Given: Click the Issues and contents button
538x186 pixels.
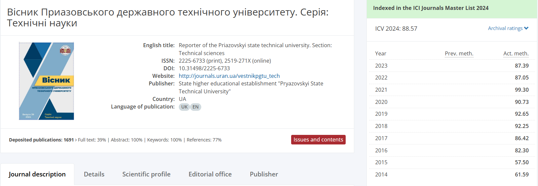Looking at the screenshot, I should point(318,139).
